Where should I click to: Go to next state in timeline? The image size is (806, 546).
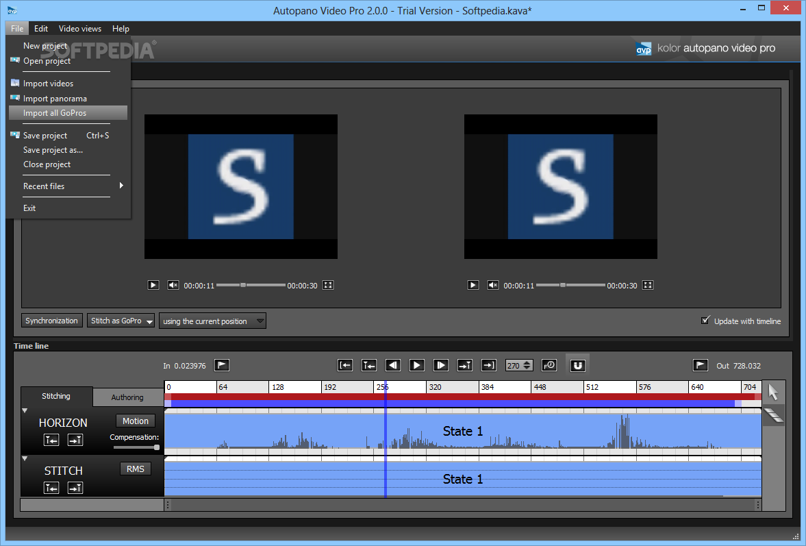coord(465,365)
